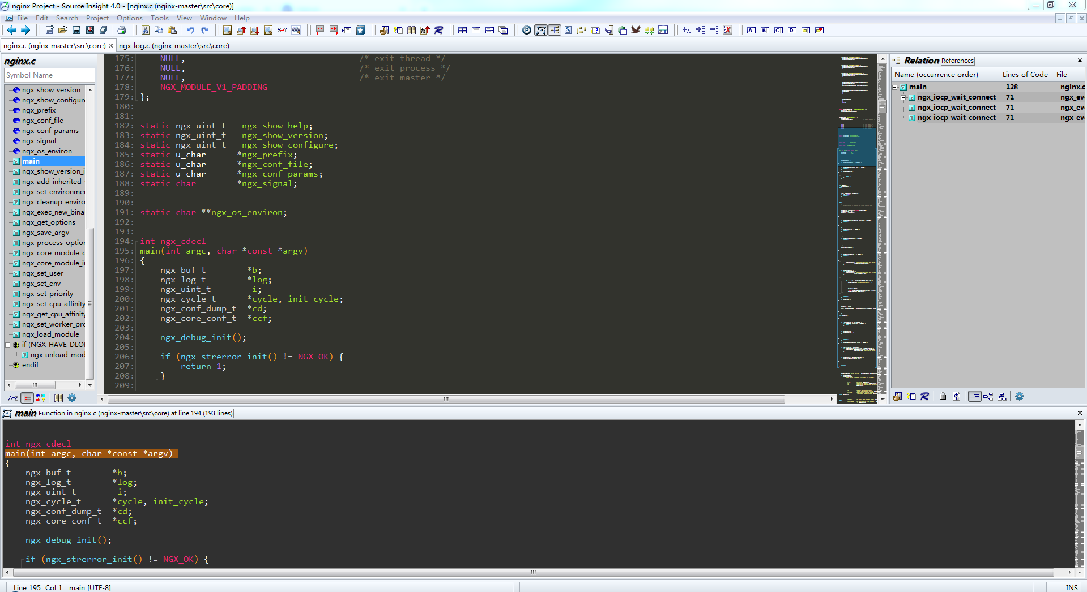Click the cascade windows icon
This screenshot has height=592, width=1087.
coord(504,30)
